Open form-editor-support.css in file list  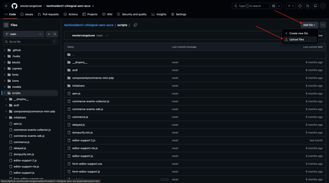click(87, 164)
